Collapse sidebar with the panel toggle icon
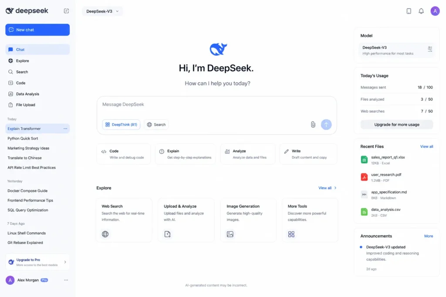The width and height of the screenshot is (446, 297). 66,11
